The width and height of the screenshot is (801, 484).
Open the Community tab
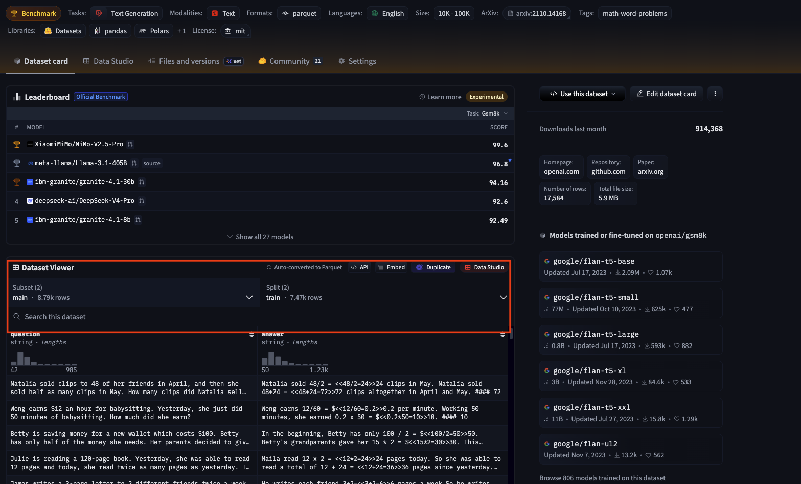290,61
